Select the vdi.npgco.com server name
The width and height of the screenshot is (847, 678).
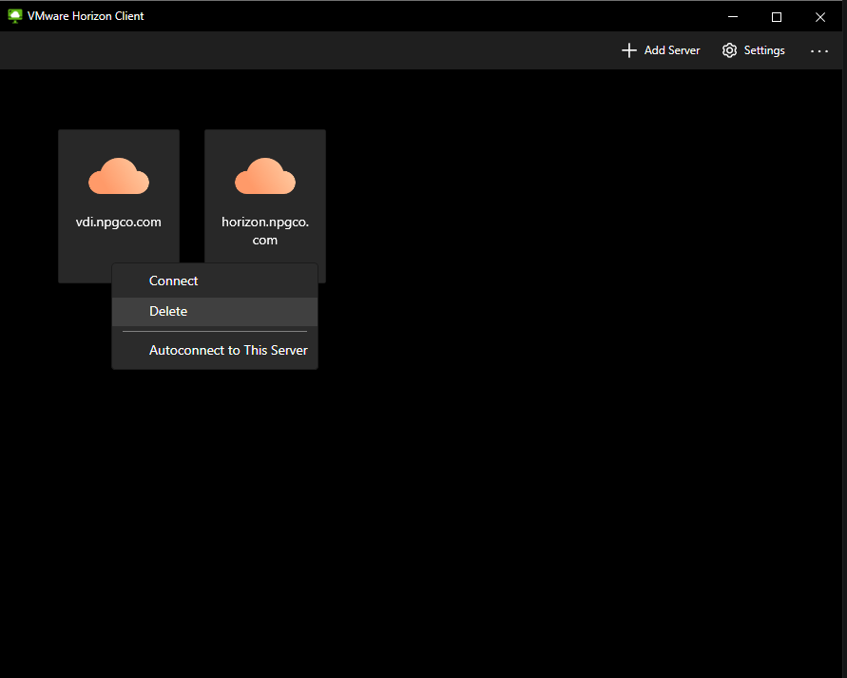point(119,223)
